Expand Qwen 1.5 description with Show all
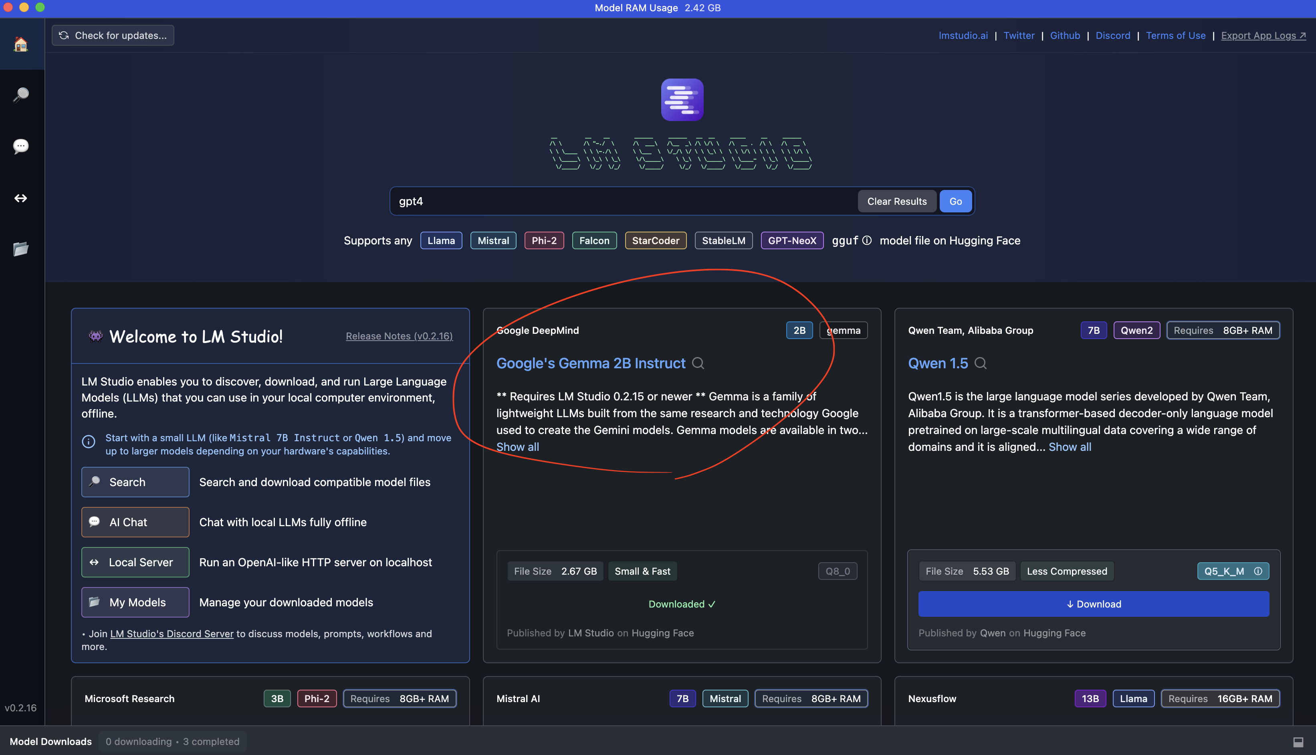This screenshot has height=755, width=1316. tap(1070, 447)
